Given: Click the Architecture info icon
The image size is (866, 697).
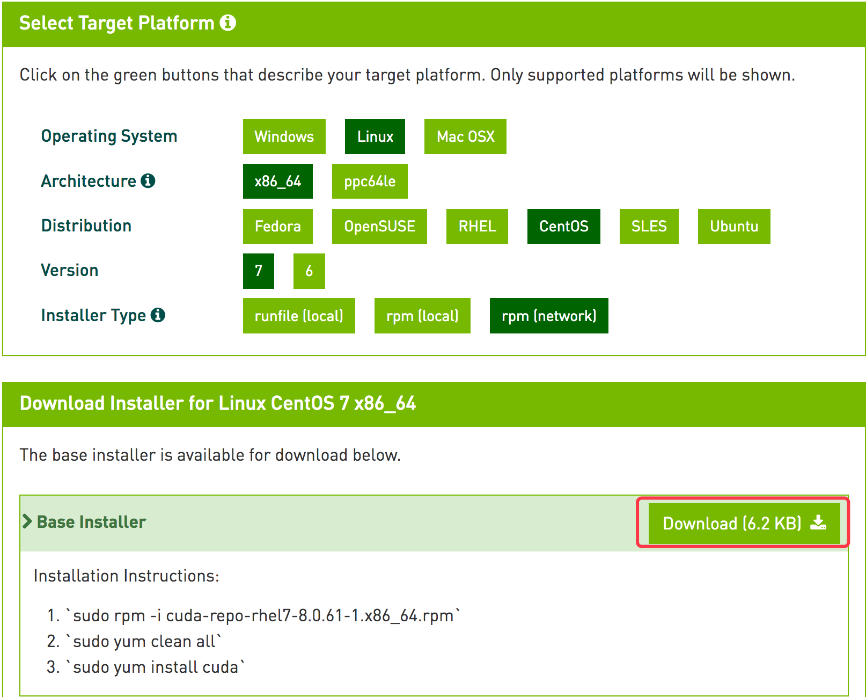Looking at the screenshot, I should [x=148, y=181].
